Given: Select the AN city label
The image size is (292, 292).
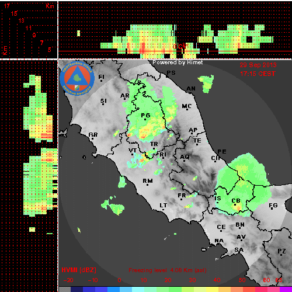Looking at the screenshot, I should (x=191, y=89).
